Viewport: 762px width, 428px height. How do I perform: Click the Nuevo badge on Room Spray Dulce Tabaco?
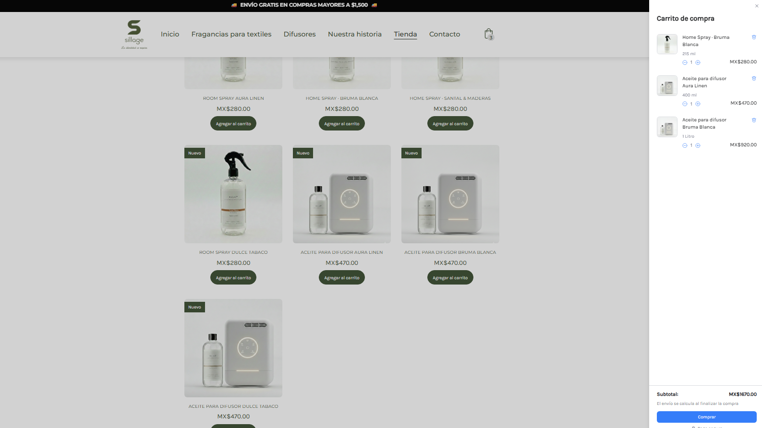pos(194,153)
